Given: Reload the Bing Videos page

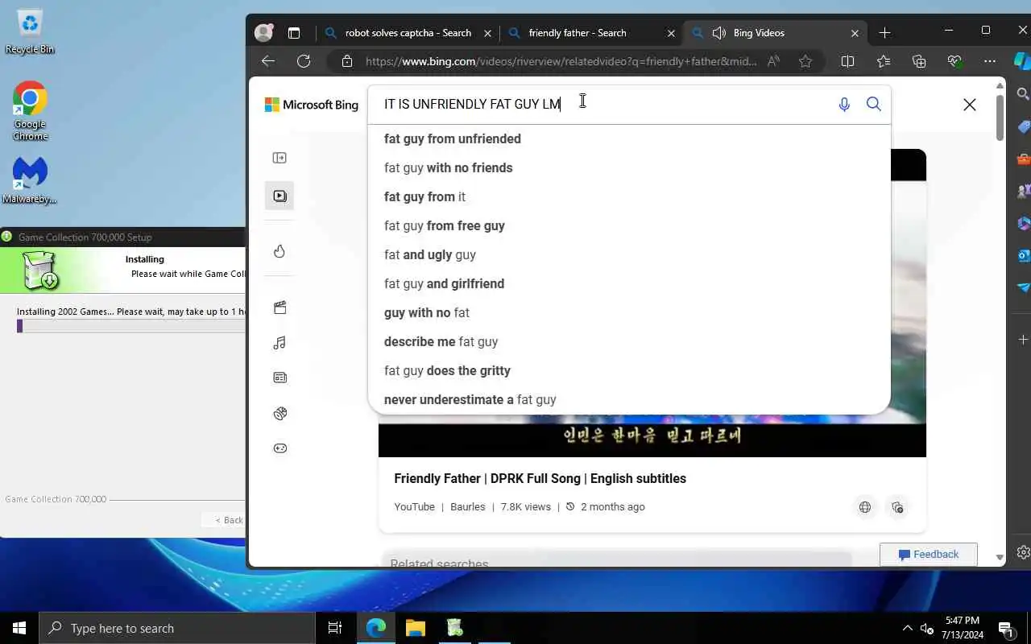Looking at the screenshot, I should [304, 61].
